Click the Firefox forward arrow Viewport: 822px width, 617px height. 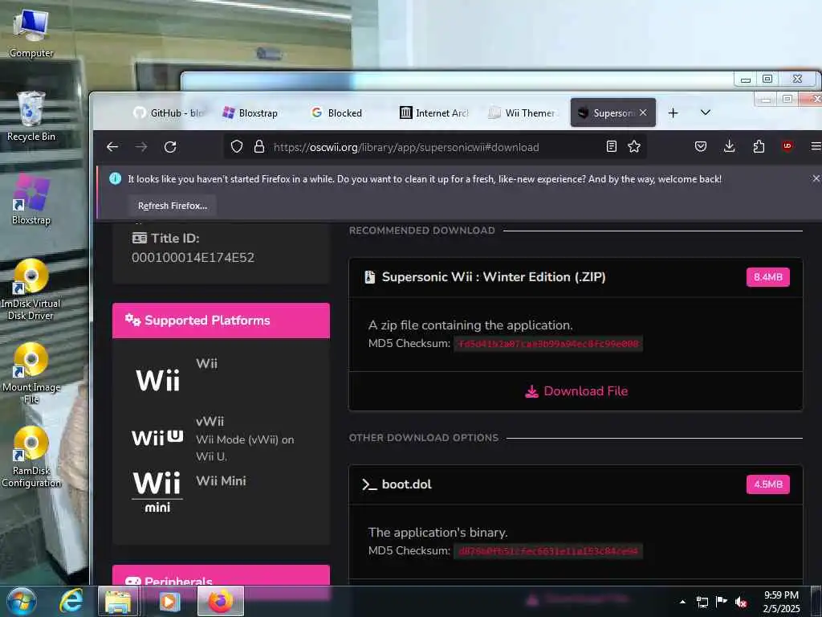tap(141, 147)
